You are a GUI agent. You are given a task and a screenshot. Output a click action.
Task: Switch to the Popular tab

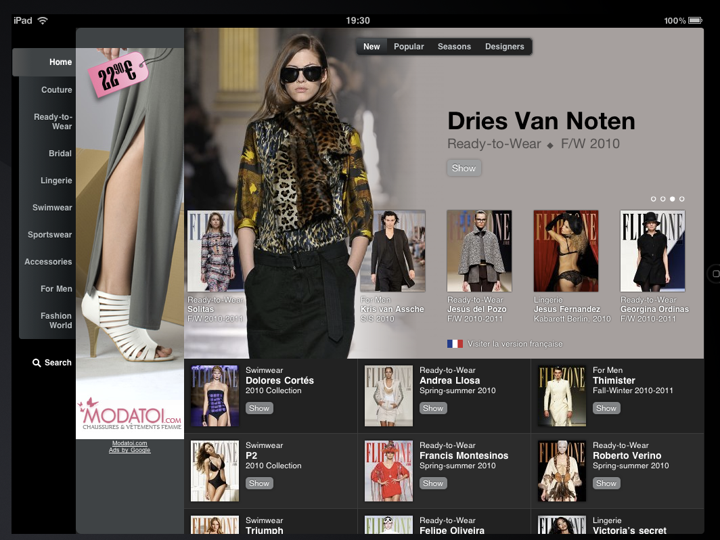[409, 46]
